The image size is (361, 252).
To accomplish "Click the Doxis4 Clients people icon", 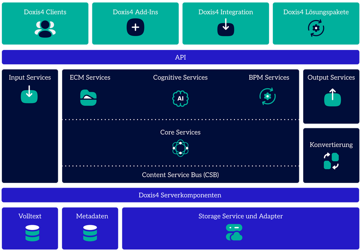I will 45,27.
